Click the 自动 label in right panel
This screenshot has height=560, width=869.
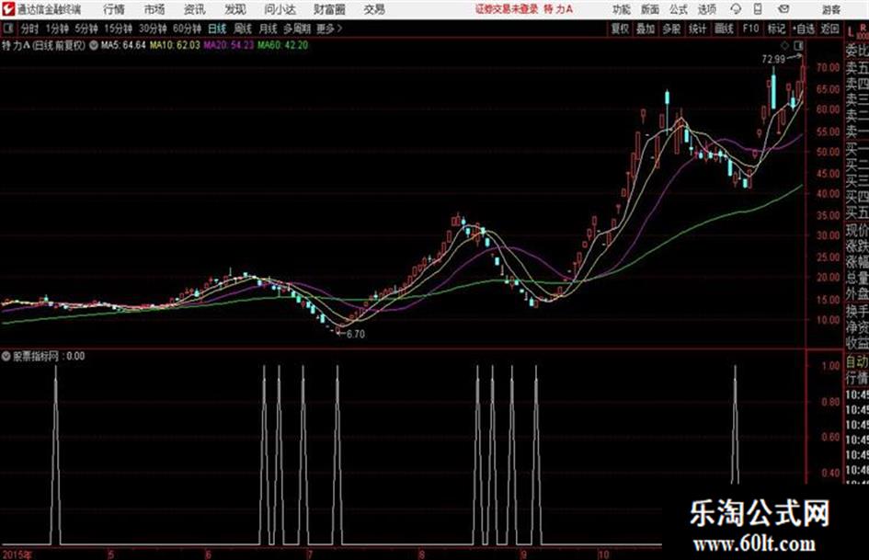click(856, 362)
